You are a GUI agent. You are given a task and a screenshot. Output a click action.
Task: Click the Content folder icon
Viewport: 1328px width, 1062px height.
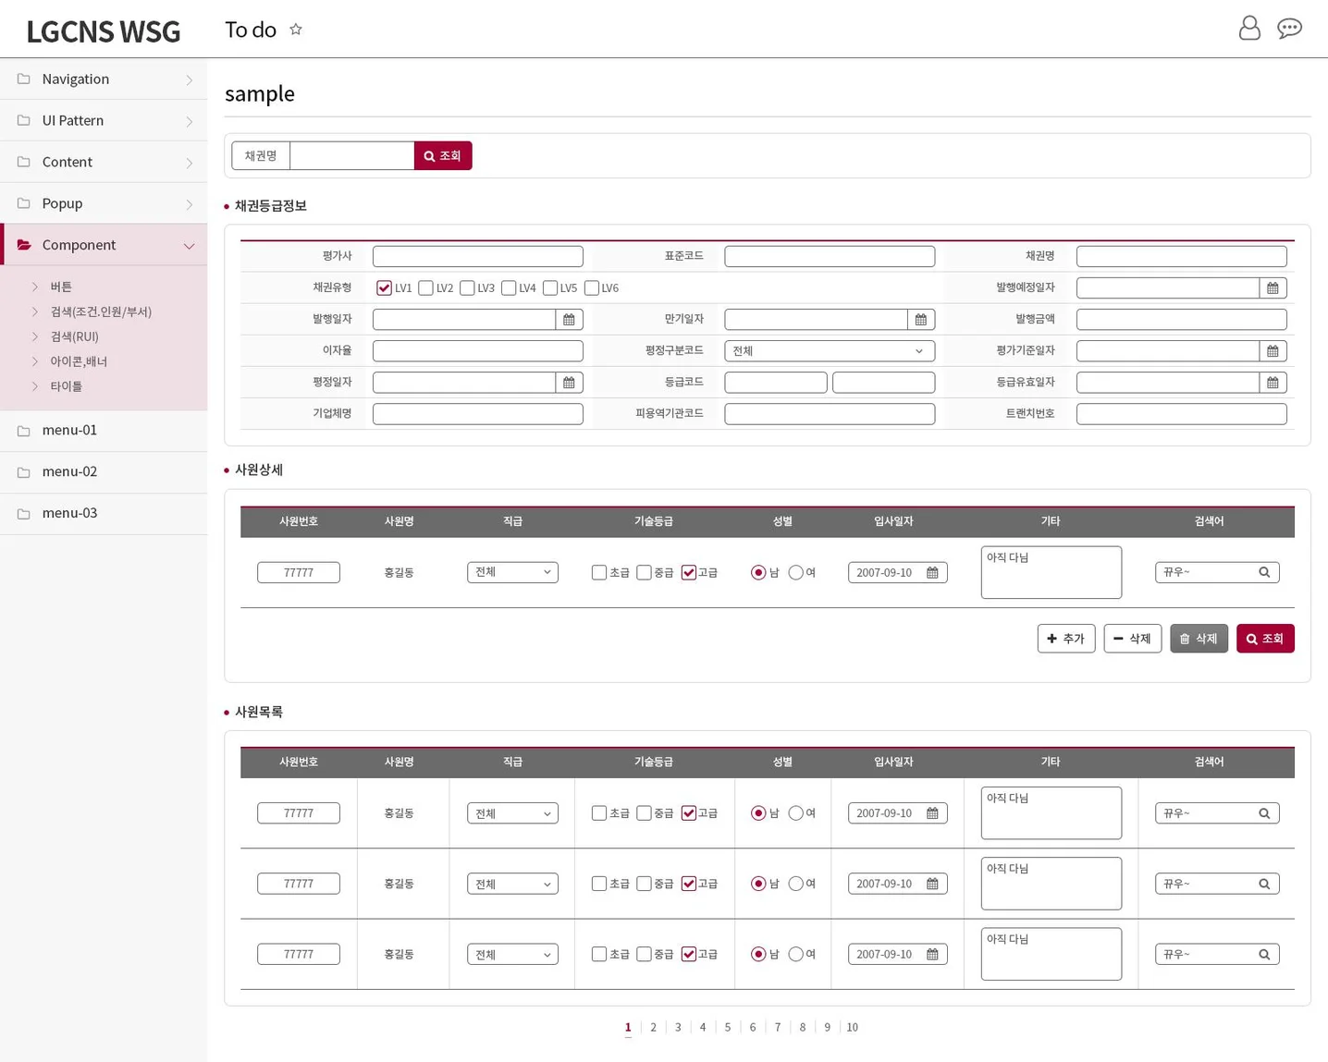(x=24, y=162)
